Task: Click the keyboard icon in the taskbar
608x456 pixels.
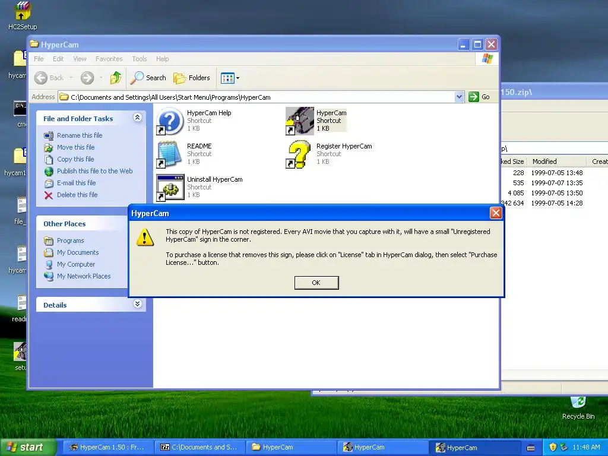Action: coord(531,448)
